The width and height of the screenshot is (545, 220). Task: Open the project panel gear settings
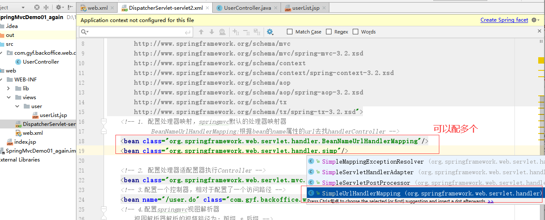pyautogui.click(x=59, y=8)
